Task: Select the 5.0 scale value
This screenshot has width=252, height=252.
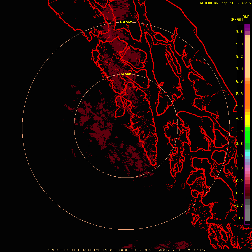Action: click(239, 106)
